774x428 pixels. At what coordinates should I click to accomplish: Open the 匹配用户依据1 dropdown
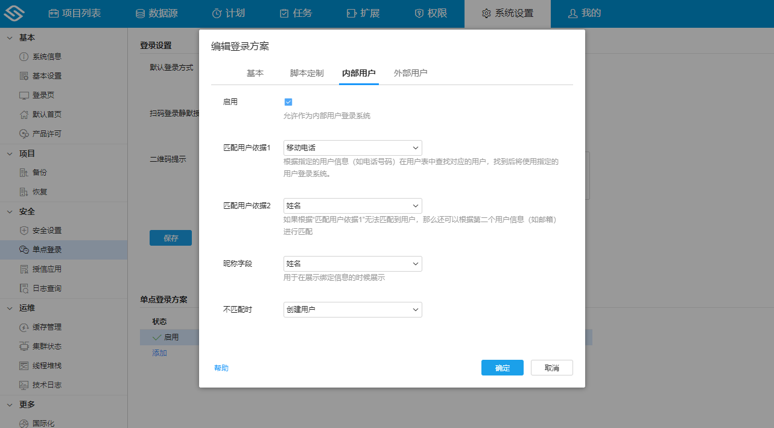point(352,147)
